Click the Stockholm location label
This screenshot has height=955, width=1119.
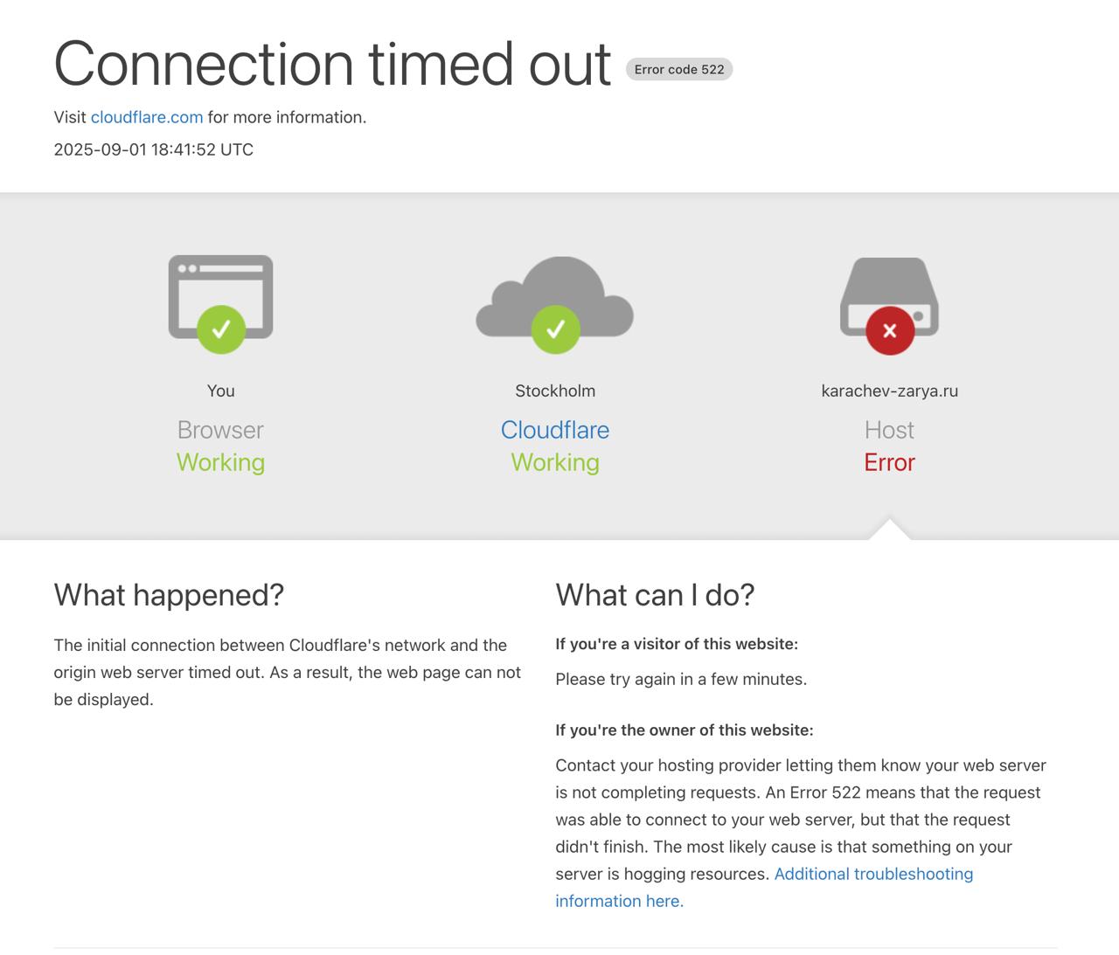point(555,391)
